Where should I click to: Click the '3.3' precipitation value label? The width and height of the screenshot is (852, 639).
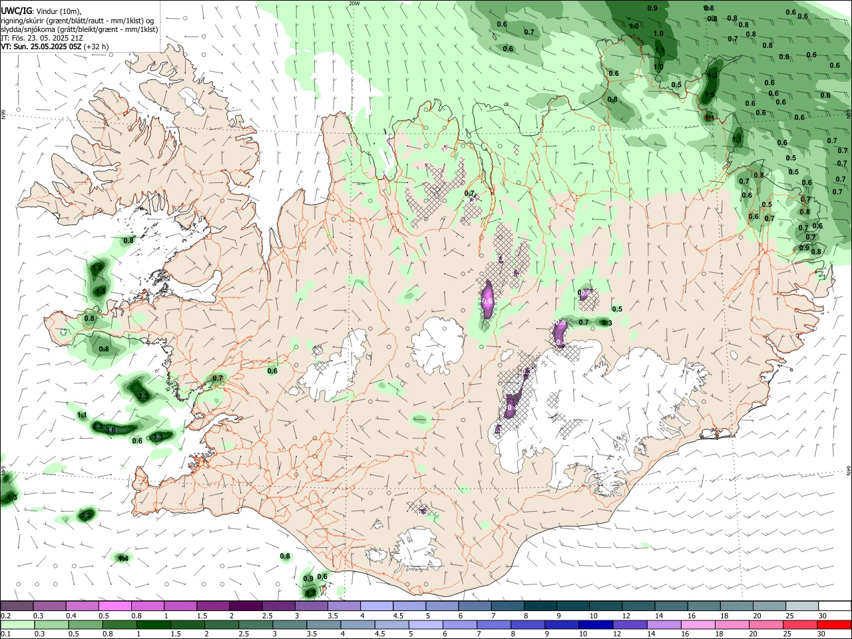[x=158, y=437]
